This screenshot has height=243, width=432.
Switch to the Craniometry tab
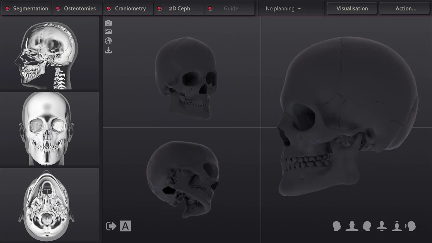pos(128,8)
